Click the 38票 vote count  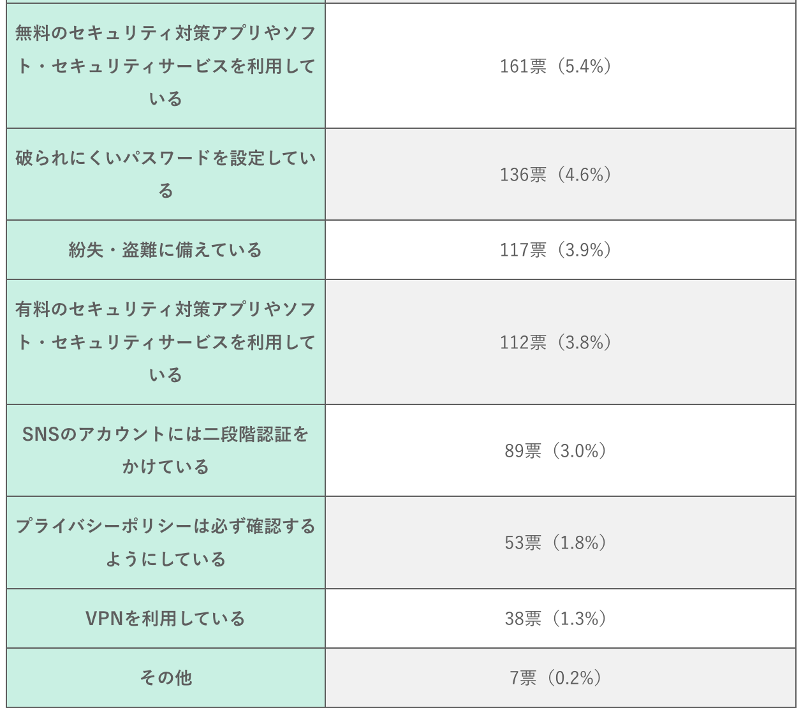(x=523, y=619)
